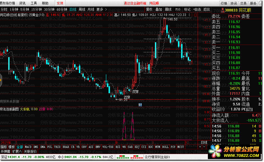Switch to 分时 intraday view
This screenshot has height=162, width=264.
(4, 10)
